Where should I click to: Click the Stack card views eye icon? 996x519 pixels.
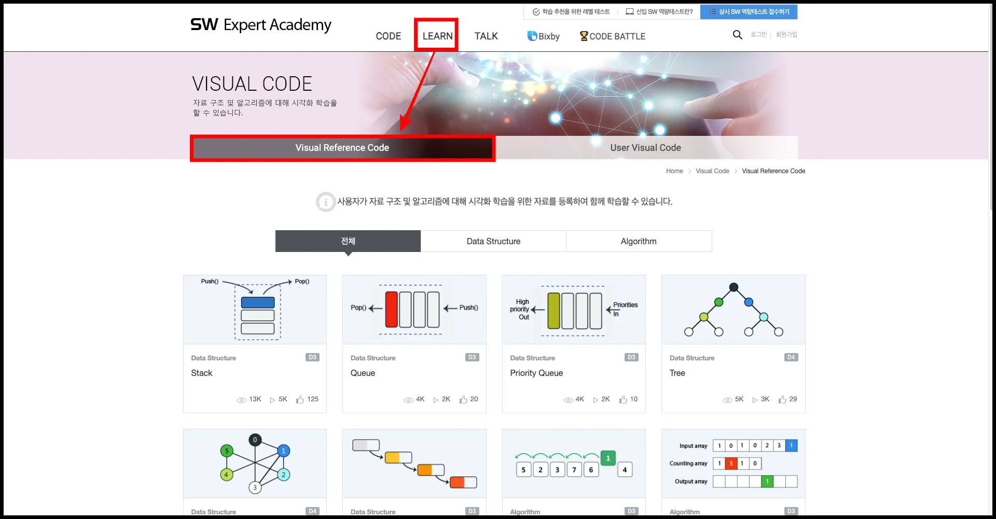pyautogui.click(x=241, y=400)
